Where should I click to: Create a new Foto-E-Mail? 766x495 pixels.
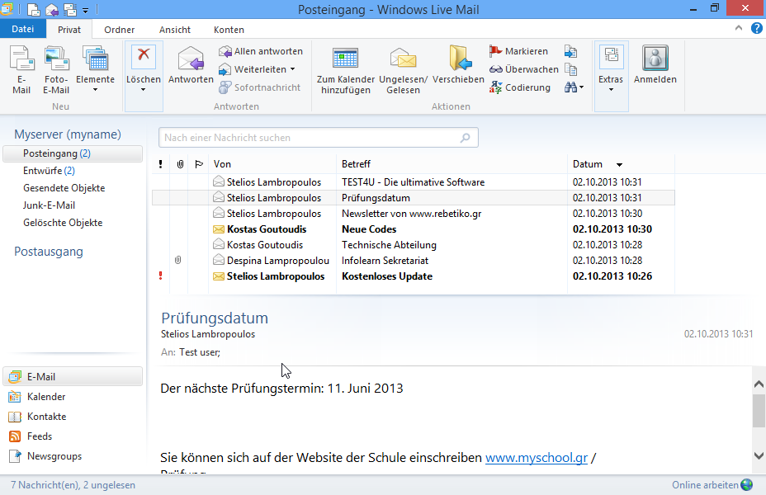[56, 68]
